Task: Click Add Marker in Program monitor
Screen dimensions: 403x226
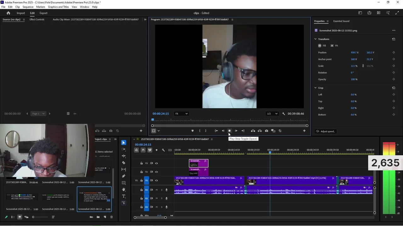Action: (192, 131)
